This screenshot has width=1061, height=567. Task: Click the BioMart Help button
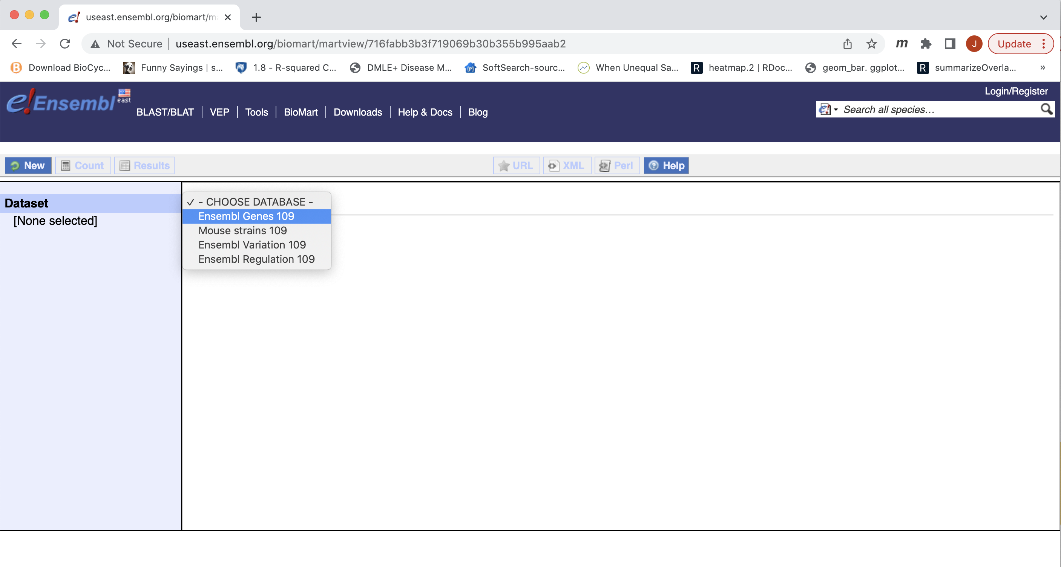666,165
